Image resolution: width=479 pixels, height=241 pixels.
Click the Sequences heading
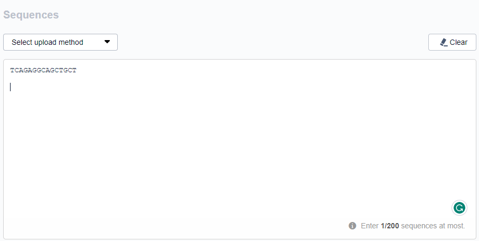tap(31, 15)
